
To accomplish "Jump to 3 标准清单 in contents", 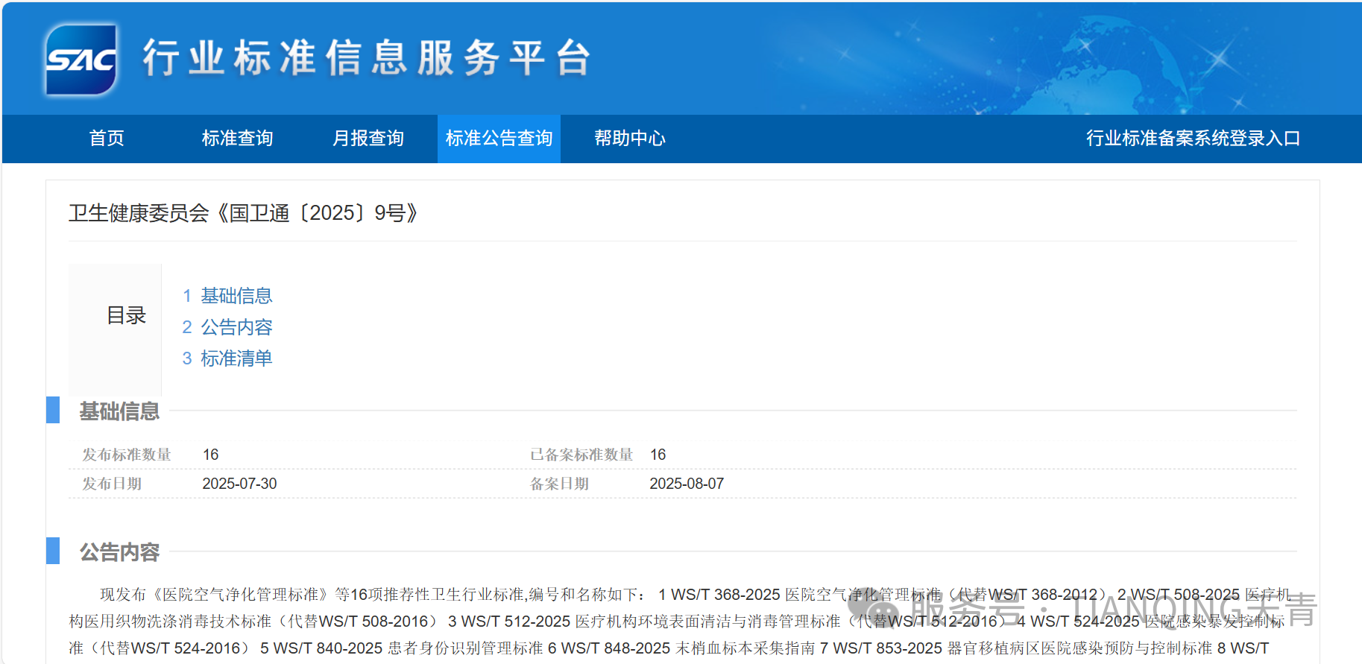I will click(x=227, y=358).
